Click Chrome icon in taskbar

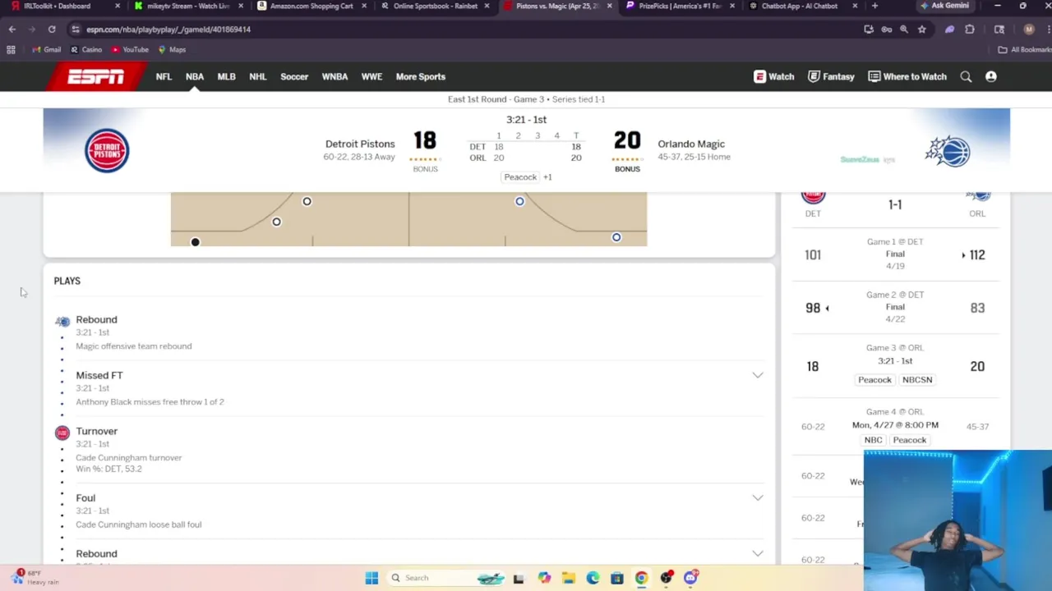point(642,578)
